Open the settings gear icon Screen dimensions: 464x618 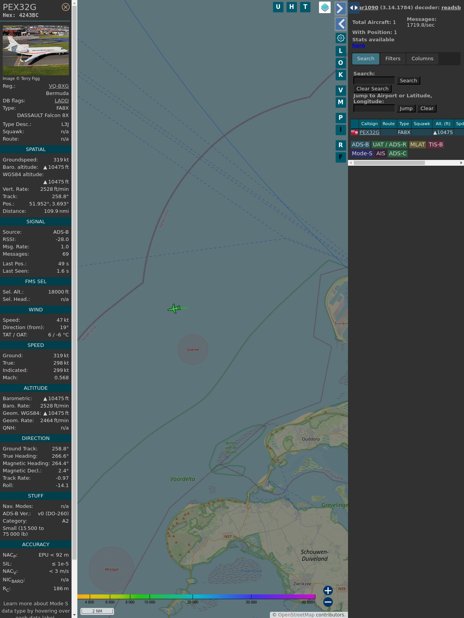(341, 38)
